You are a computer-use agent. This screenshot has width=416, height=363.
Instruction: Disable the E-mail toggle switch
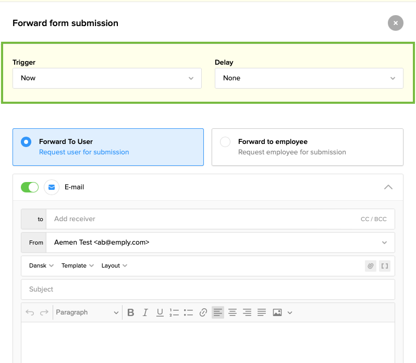coord(30,187)
